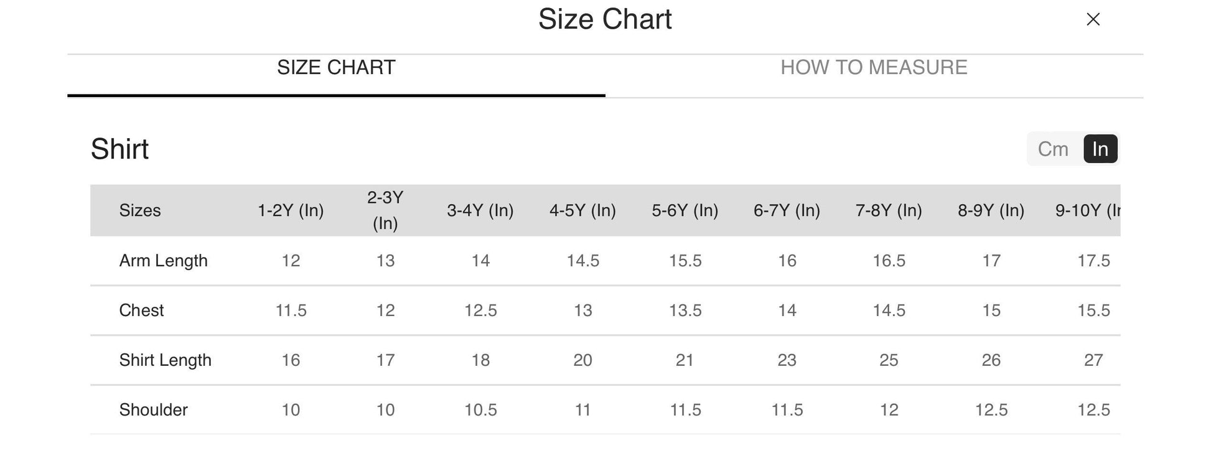This screenshot has height=471, width=1211.
Task: Click the Shirt Length row label
Action: pyautogui.click(x=165, y=360)
